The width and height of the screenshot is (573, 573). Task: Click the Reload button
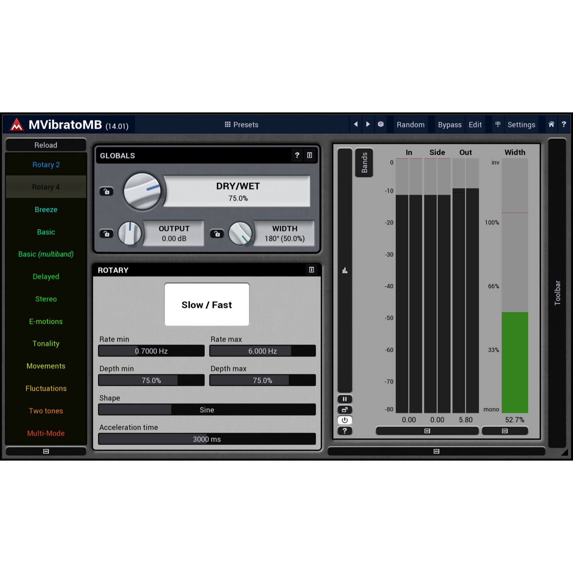46,145
